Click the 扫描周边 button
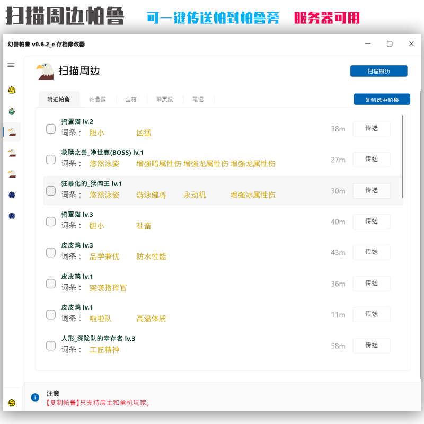Image resolution: width=424 pixels, height=424 pixels. 378,70
